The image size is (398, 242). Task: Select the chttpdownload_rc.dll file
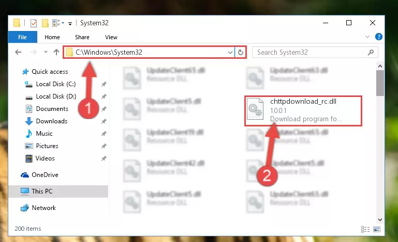tap(303, 110)
